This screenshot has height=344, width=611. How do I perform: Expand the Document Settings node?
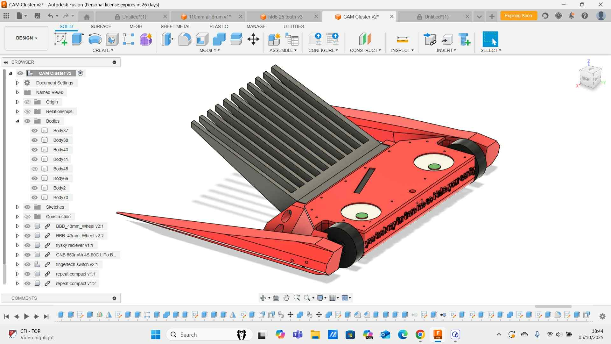(x=18, y=83)
